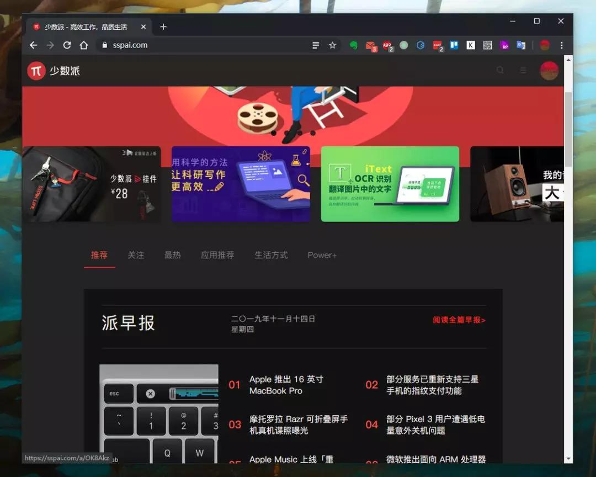Open the QR code extension

pyautogui.click(x=487, y=45)
